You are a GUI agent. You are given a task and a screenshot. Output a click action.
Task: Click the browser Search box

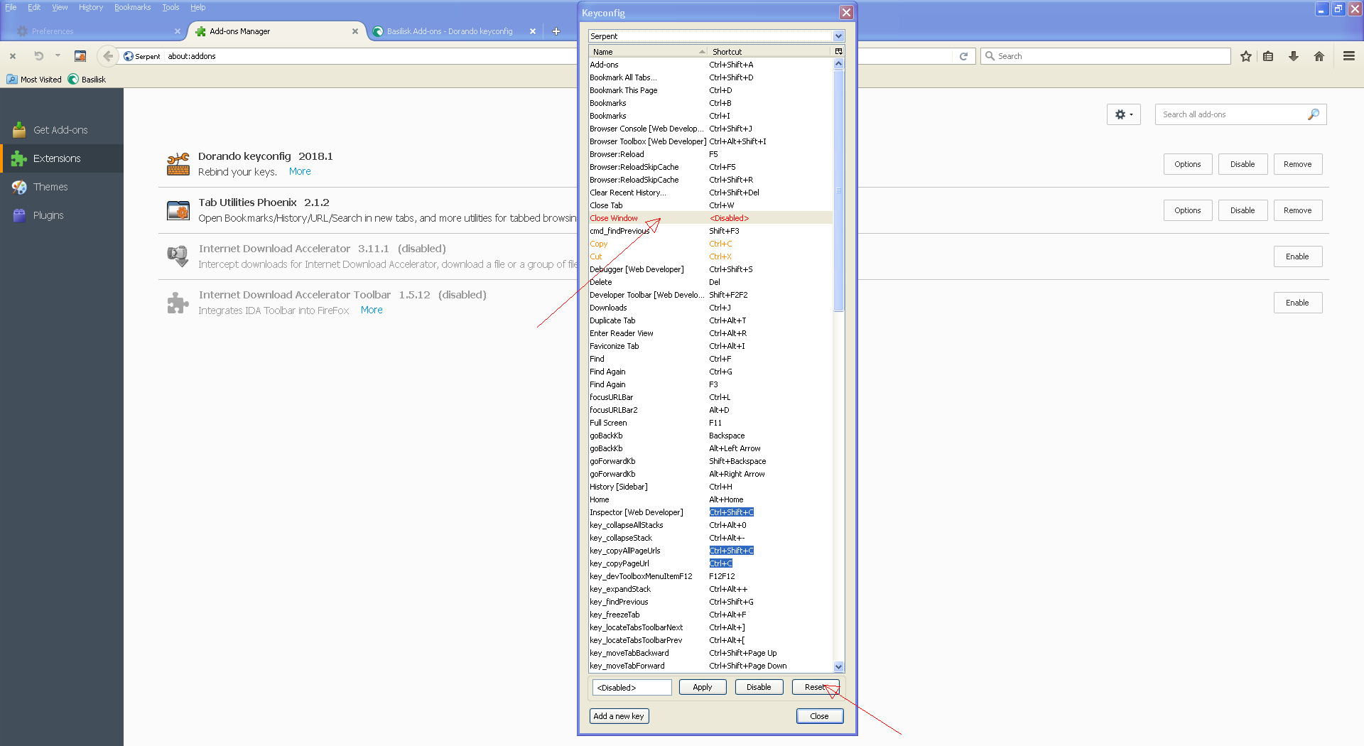(x=1106, y=56)
